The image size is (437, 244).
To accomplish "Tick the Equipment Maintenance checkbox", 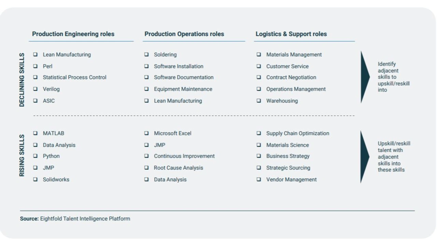I will click(146, 89).
